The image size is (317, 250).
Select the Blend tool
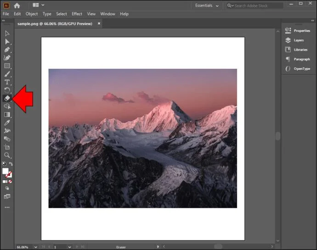coord(7,139)
